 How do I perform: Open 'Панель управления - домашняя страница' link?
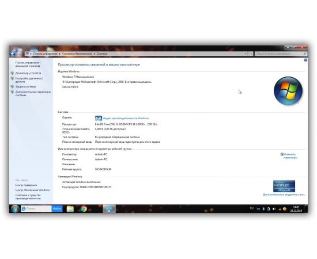coord(28,64)
